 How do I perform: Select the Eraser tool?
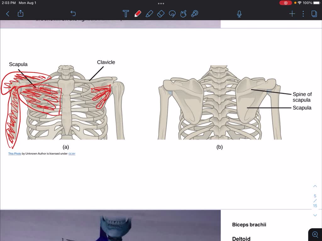click(x=160, y=13)
